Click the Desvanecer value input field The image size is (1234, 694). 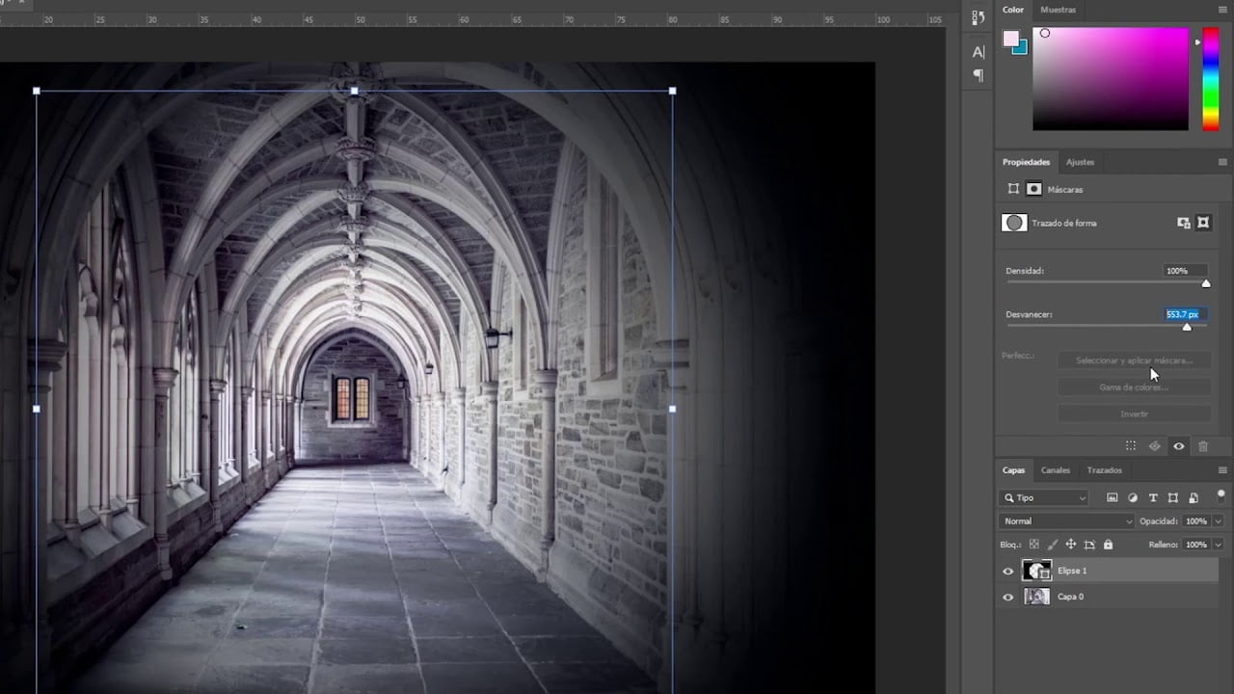[x=1185, y=314]
